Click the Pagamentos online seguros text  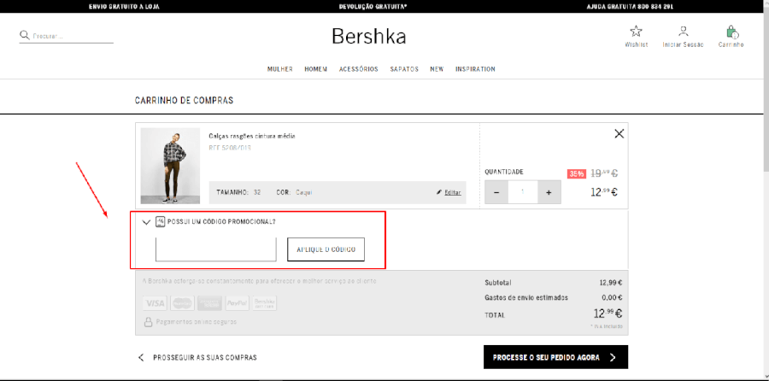point(197,322)
